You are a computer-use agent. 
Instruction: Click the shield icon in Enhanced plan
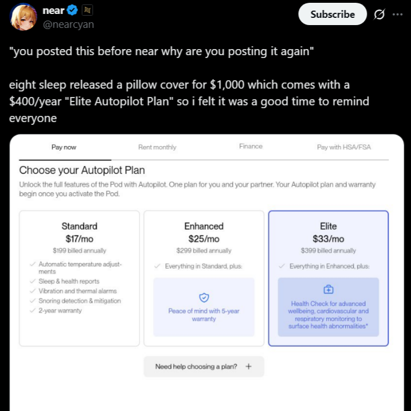point(204,298)
